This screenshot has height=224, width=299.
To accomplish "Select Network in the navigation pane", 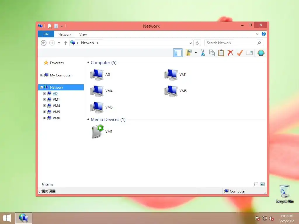I will point(56,87).
